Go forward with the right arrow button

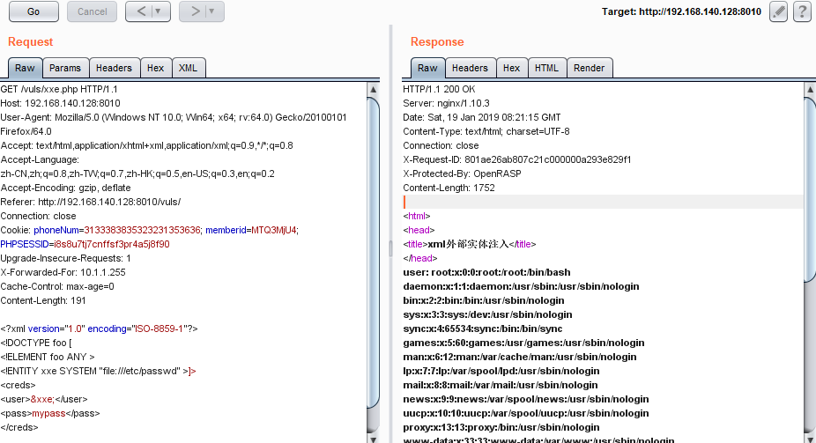point(194,11)
